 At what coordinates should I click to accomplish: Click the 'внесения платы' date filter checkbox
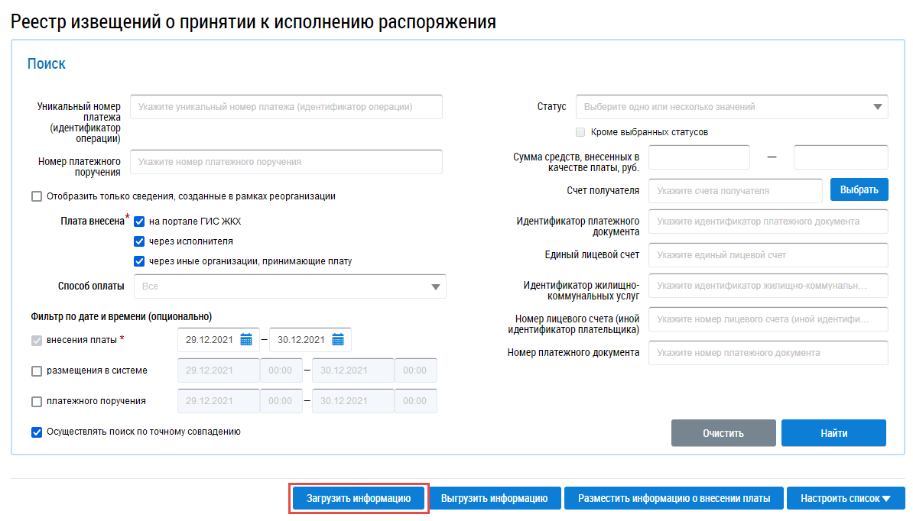pyautogui.click(x=37, y=340)
